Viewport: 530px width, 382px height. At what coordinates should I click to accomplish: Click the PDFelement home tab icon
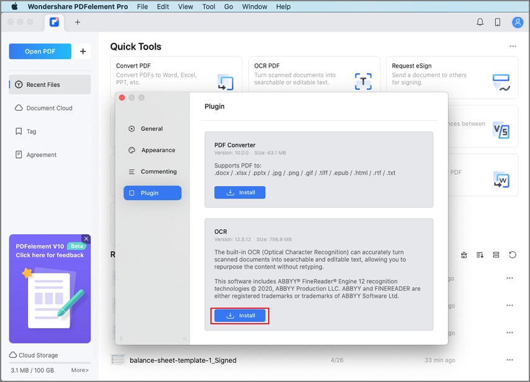coord(55,22)
